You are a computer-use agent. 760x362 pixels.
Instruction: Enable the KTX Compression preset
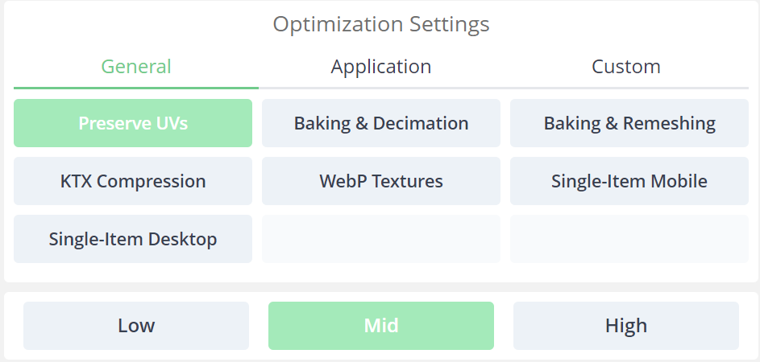click(133, 181)
